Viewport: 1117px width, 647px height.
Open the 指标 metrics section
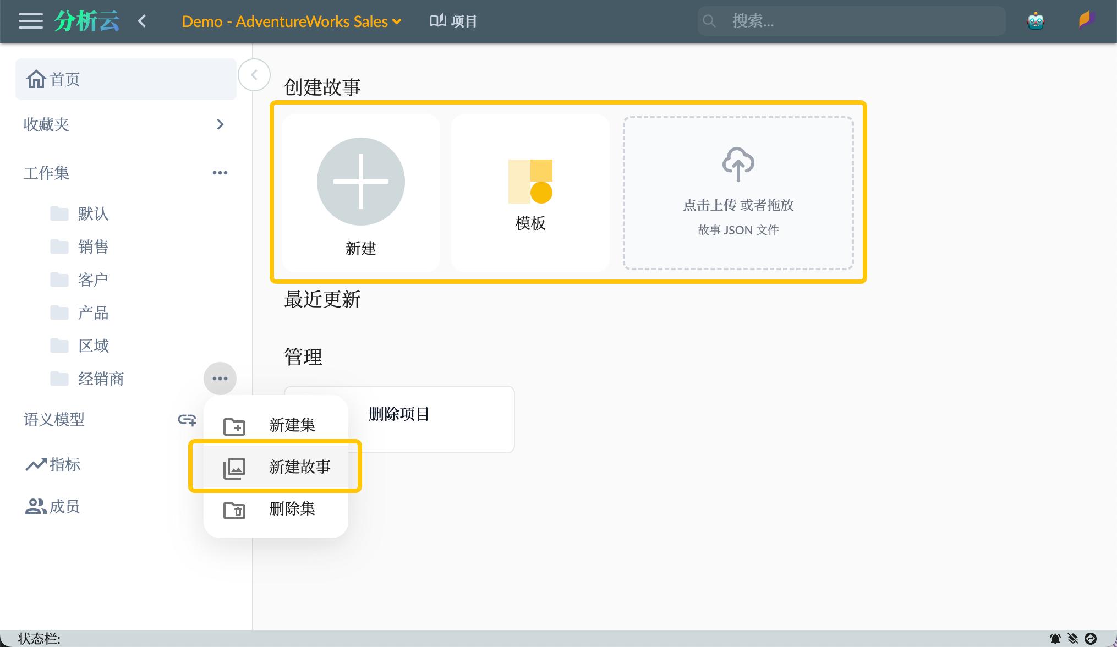[x=53, y=465]
